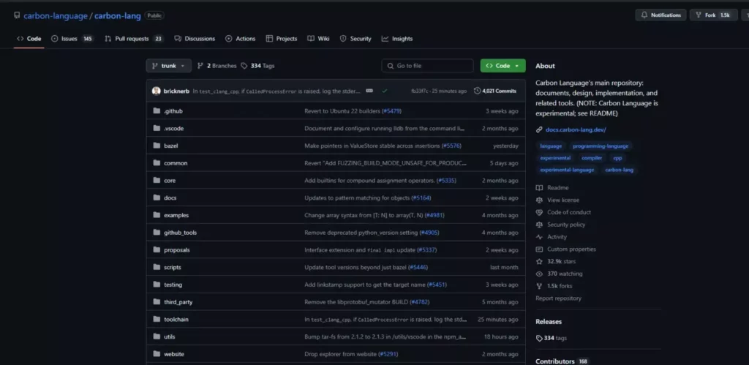Fork the repository with Fork button
Viewport: 749px width, 365px height.
click(x=713, y=15)
